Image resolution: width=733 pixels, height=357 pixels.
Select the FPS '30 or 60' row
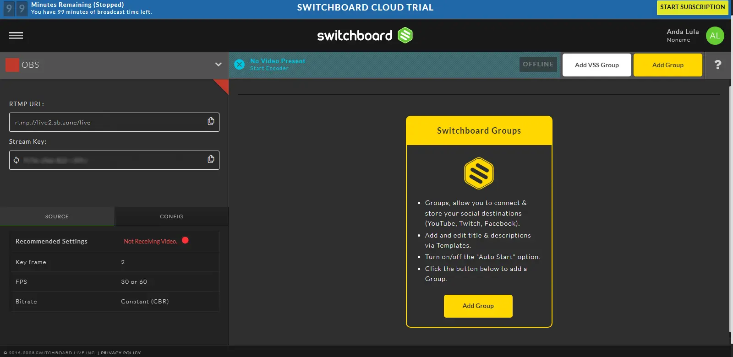tap(115, 282)
